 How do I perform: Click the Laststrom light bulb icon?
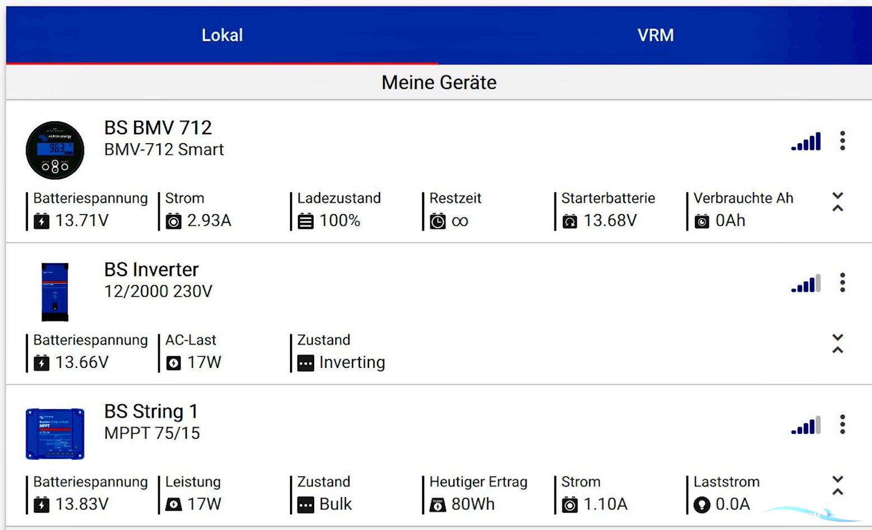[x=702, y=505]
